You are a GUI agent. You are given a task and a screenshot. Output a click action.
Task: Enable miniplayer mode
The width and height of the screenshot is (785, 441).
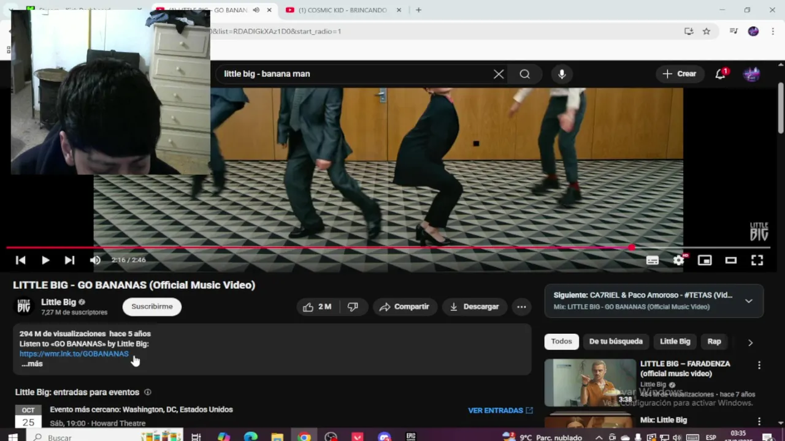(705, 260)
